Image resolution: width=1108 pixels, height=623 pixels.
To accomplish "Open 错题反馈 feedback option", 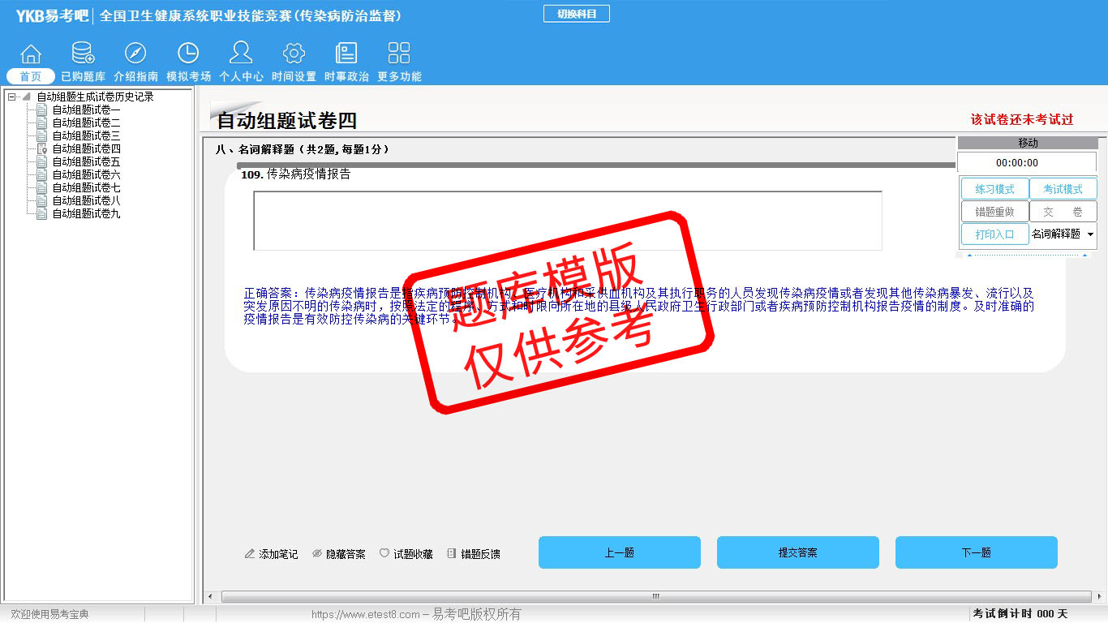I will click(x=473, y=554).
